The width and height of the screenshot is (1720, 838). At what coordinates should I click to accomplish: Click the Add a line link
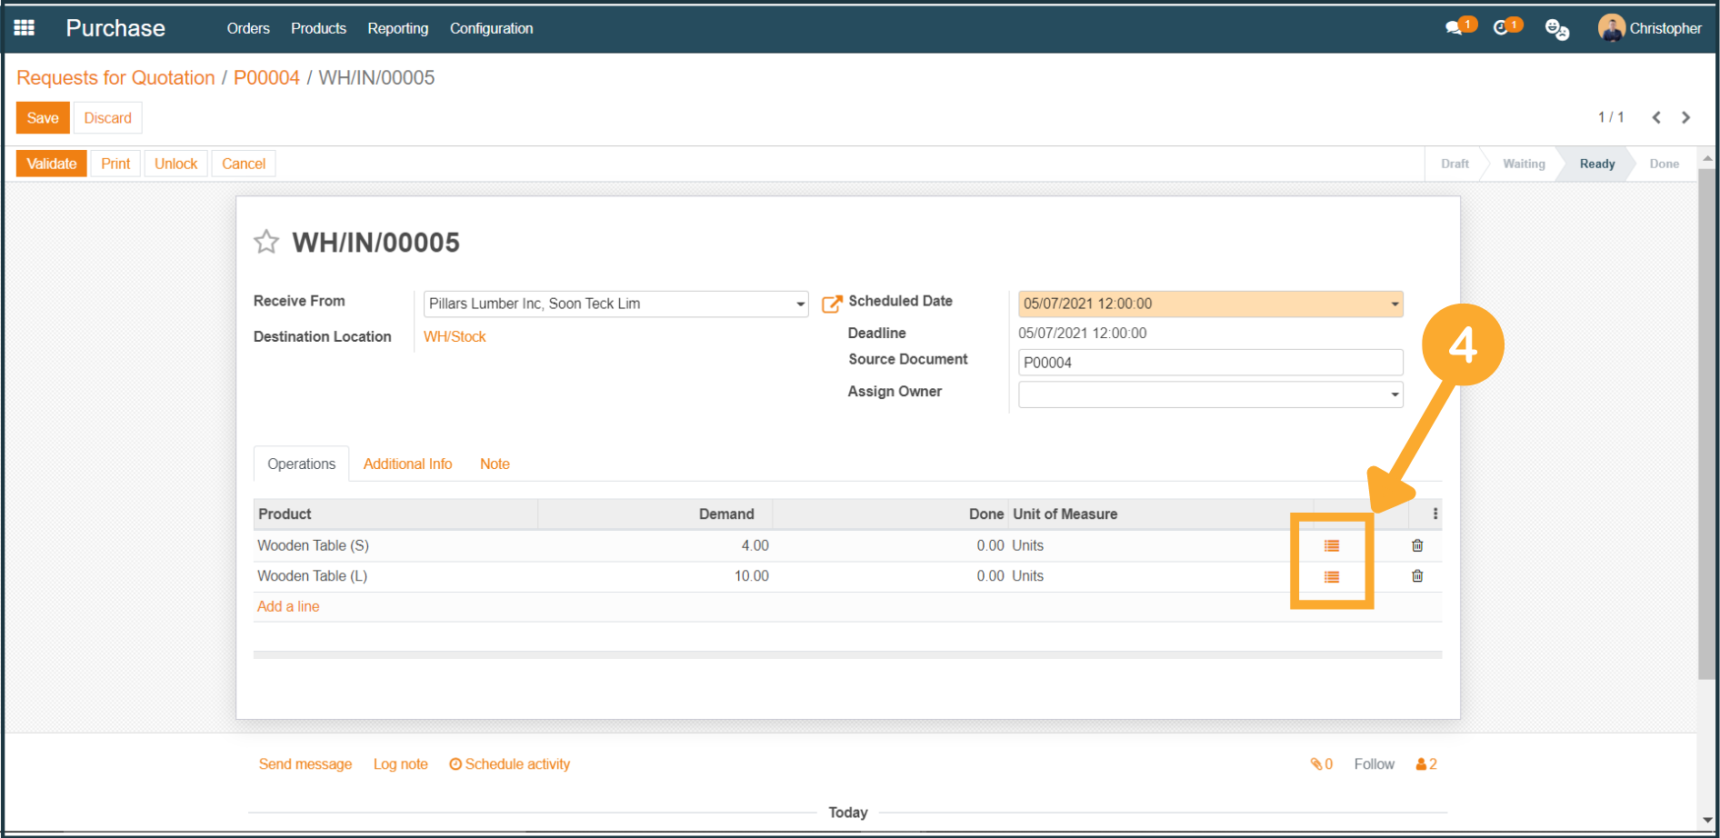288,606
